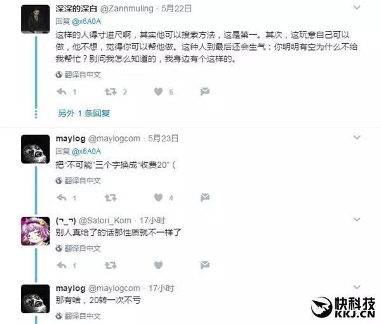The height and width of the screenshot is (324, 381).
Task: Open more options chevron on Satori_Kom tweet
Action: [x=357, y=219]
